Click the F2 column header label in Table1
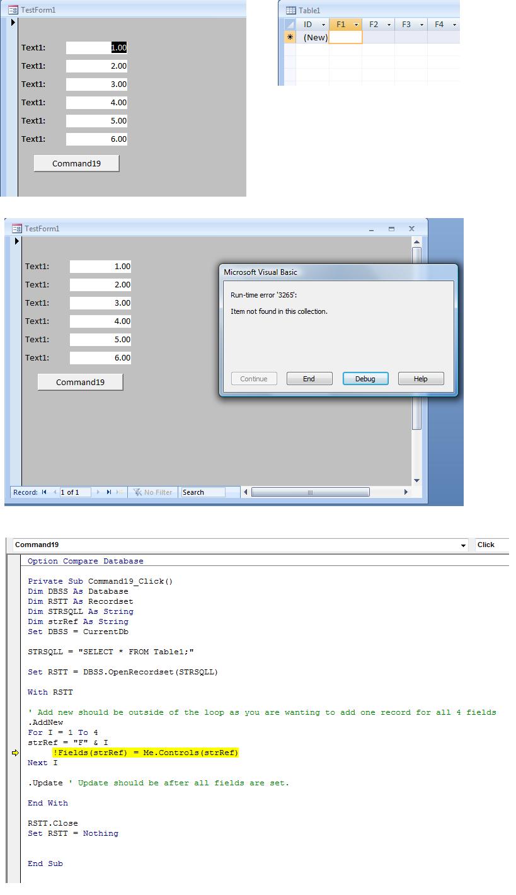The height and width of the screenshot is (895, 516). point(374,25)
